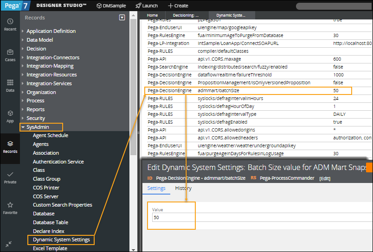
Task: Select Database Table record type
Action: tap(51, 222)
